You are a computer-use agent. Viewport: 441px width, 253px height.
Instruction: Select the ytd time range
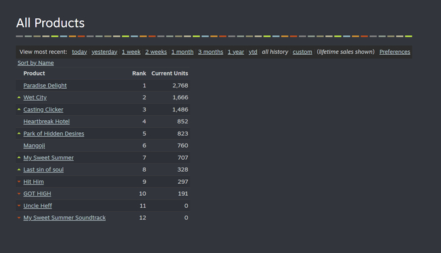click(253, 52)
